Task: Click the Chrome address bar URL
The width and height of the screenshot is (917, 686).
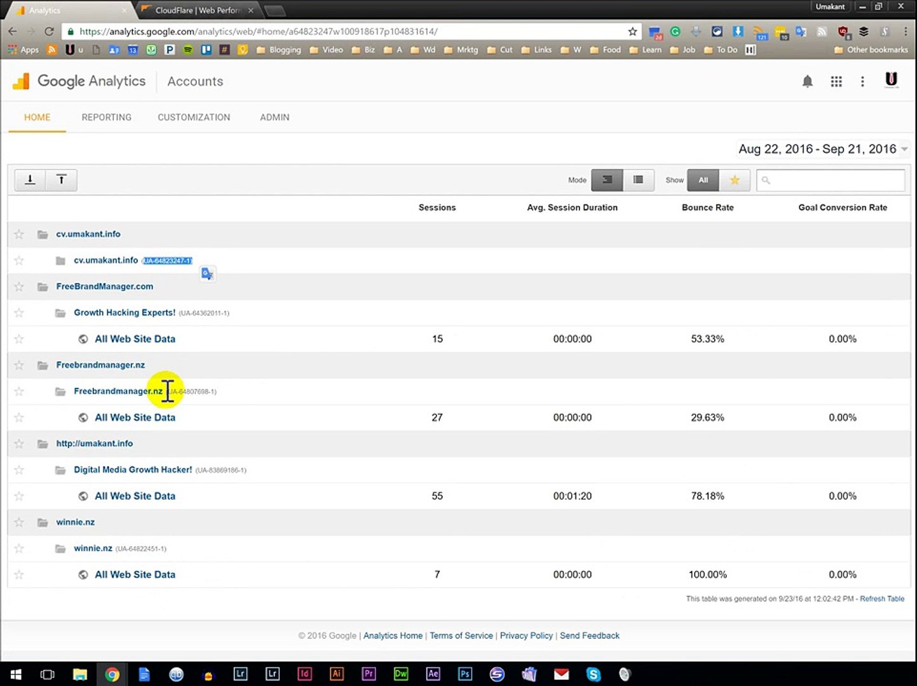Action: click(x=259, y=31)
